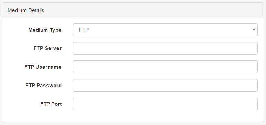Click empty panel area below FTP Port
The height and width of the screenshot is (125, 266).
pos(133,116)
